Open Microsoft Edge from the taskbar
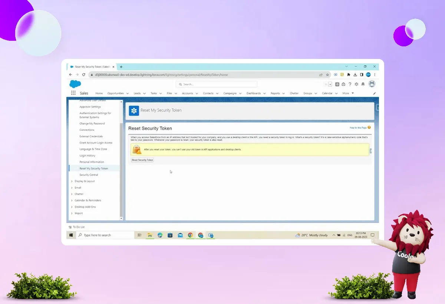 pos(160,235)
